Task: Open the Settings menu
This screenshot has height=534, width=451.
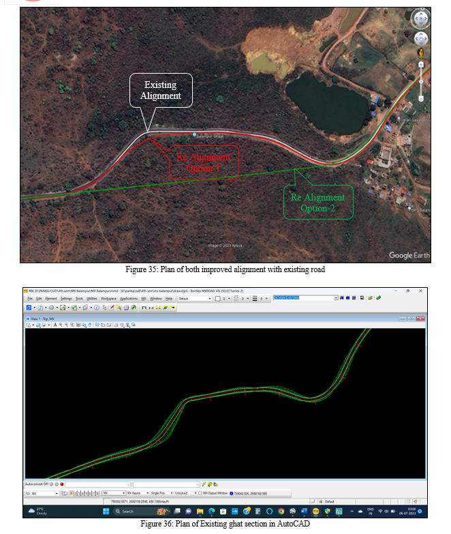Action: coord(66,299)
